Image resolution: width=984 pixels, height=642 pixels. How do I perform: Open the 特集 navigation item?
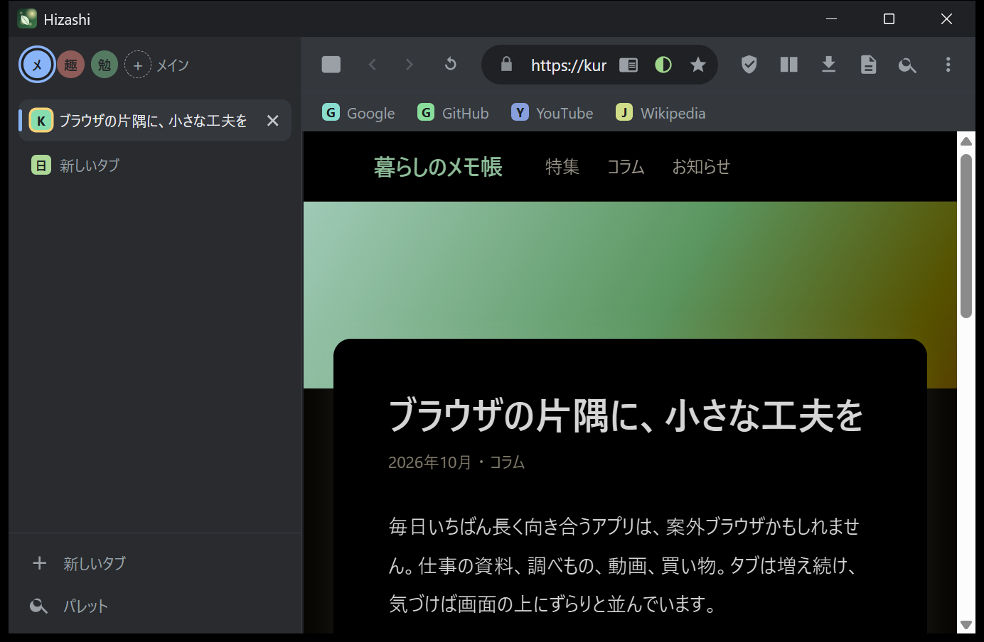(562, 167)
